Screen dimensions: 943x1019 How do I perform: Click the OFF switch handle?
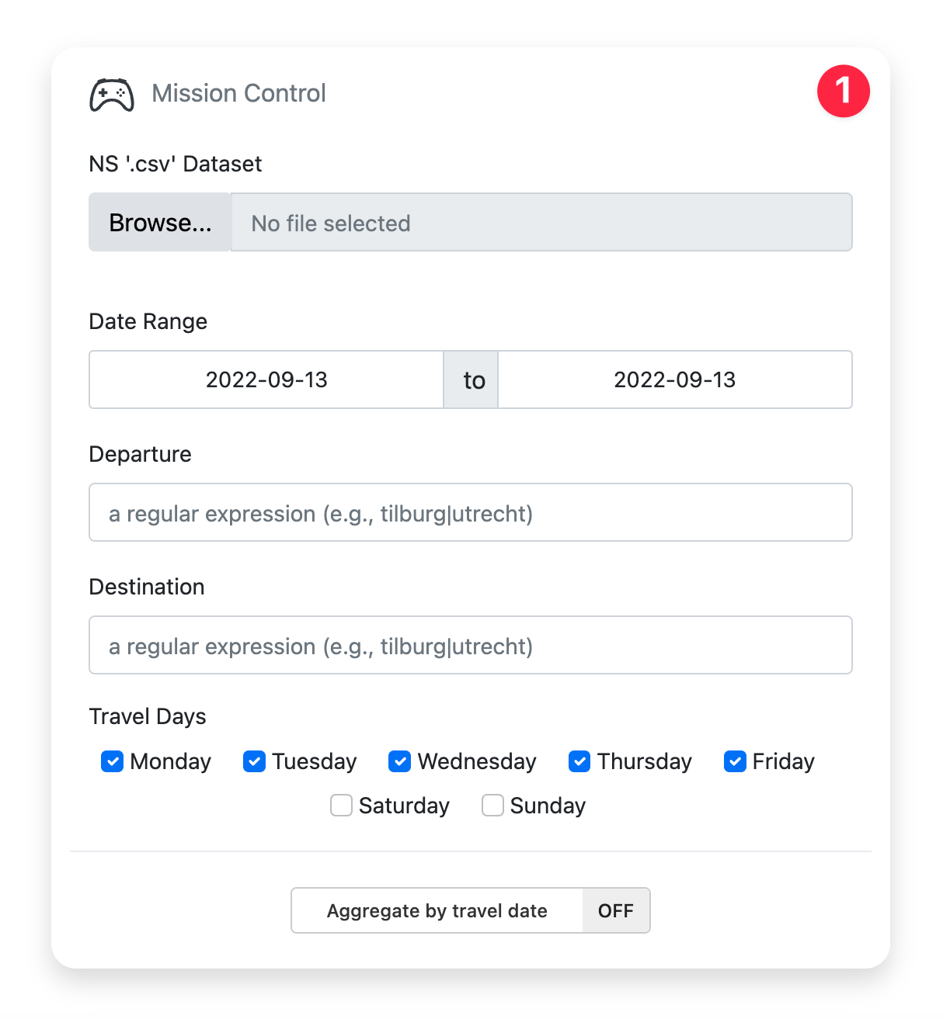click(x=616, y=911)
